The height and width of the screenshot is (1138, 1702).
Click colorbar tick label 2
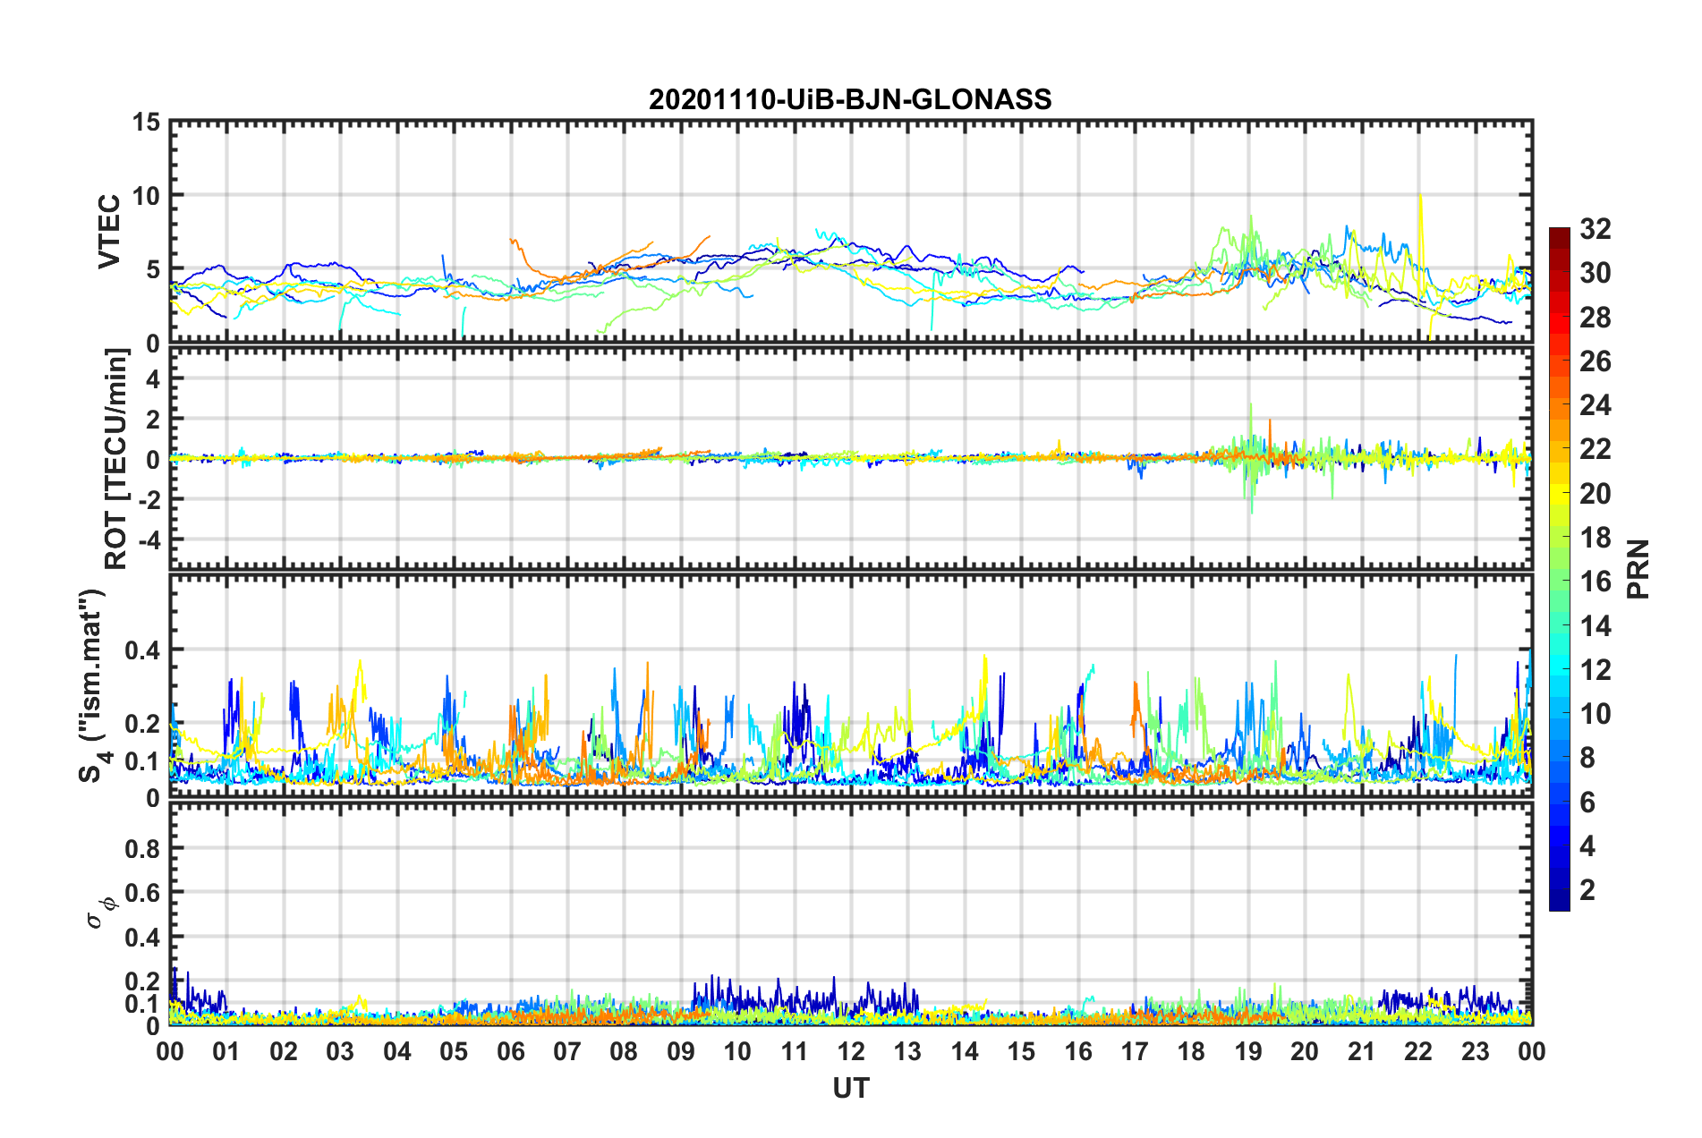tap(1587, 890)
